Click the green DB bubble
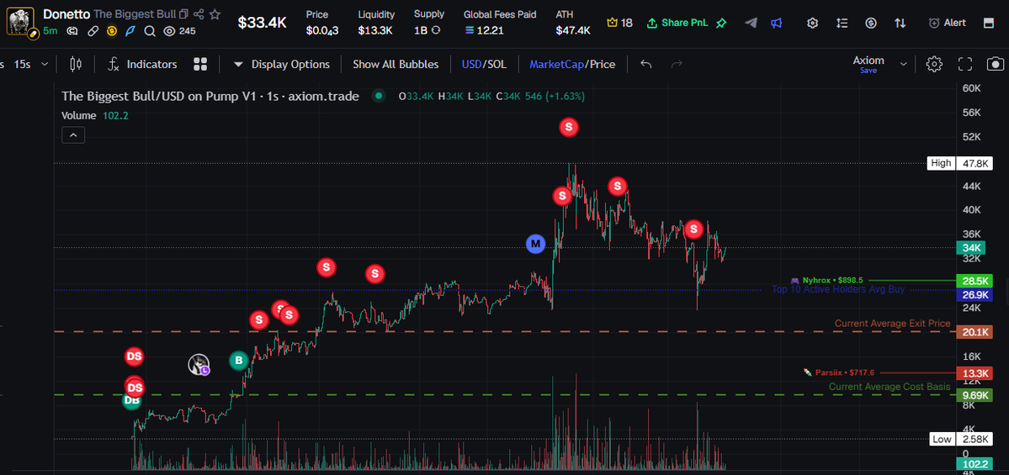The height and width of the screenshot is (475, 1009). 132,403
